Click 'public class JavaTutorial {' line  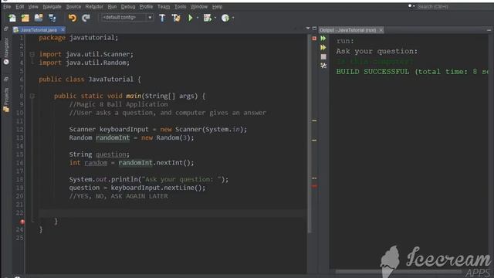pos(90,79)
